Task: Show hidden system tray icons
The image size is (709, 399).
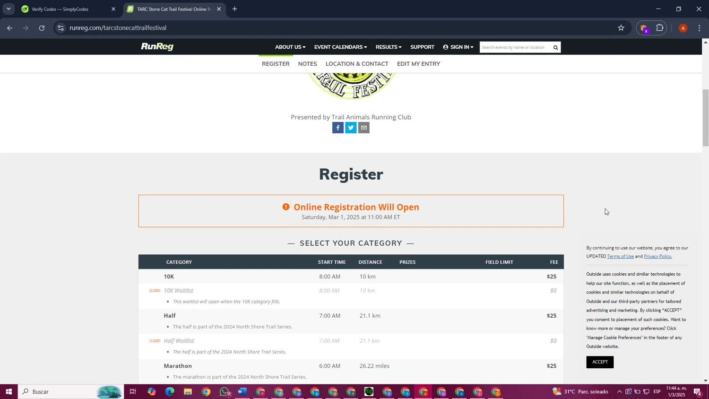Action: pyautogui.click(x=619, y=391)
